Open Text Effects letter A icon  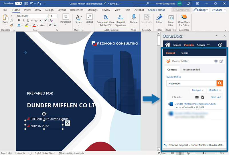pos(19,25)
